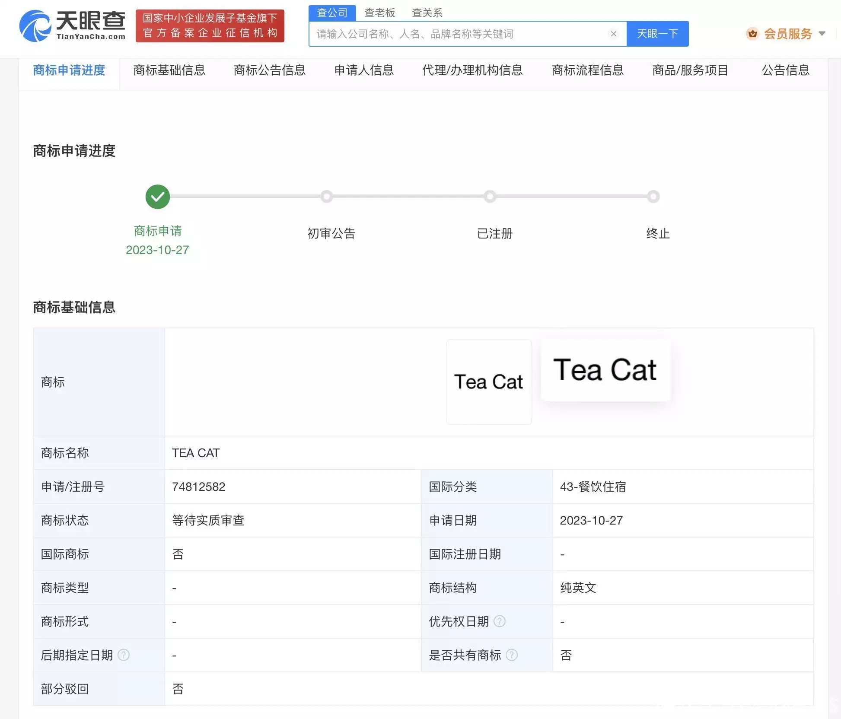Click the 初审公告 progress node
Image resolution: width=841 pixels, height=719 pixels.
[326, 197]
